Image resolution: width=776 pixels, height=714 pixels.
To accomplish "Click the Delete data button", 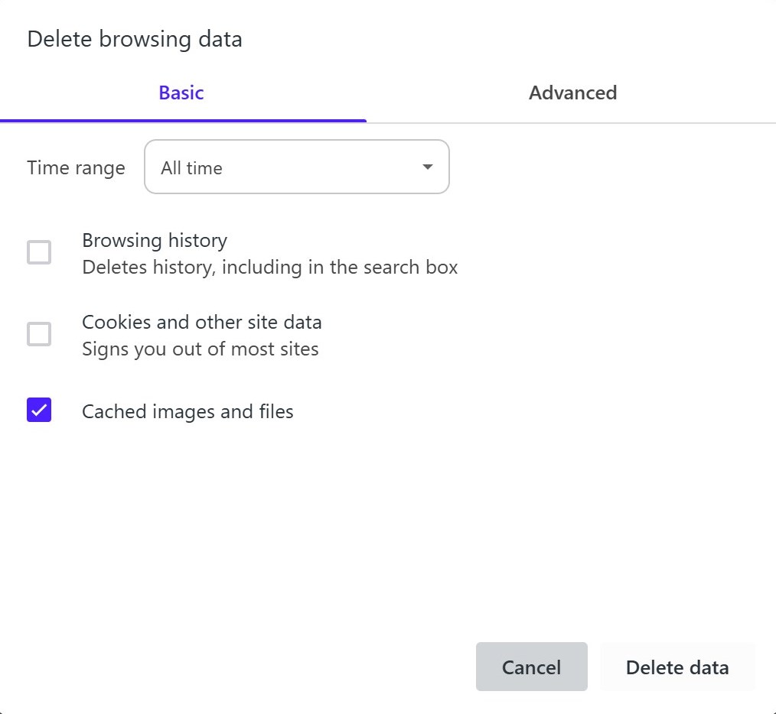I will [x=677, y=667].
